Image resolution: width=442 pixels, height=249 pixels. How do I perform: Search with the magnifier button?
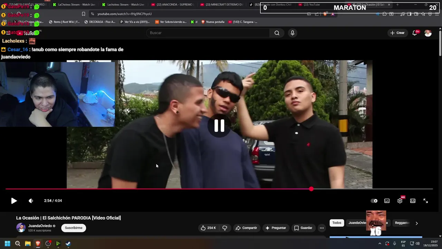click(x=277, y=33)
